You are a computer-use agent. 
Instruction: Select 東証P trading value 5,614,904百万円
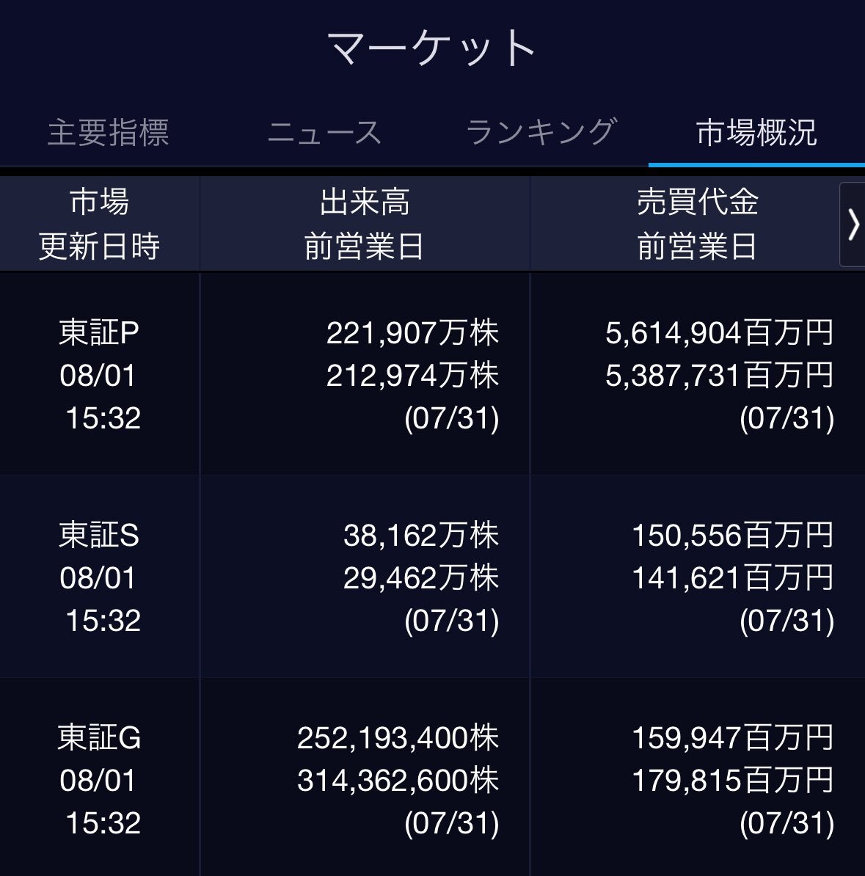coord(720,332)
